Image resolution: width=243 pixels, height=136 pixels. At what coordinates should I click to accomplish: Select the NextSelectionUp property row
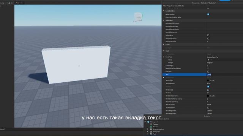pos(202,32)
